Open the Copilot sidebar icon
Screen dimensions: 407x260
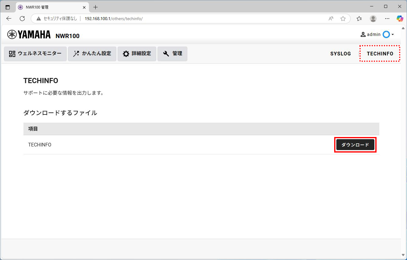(x=400, y=19)
